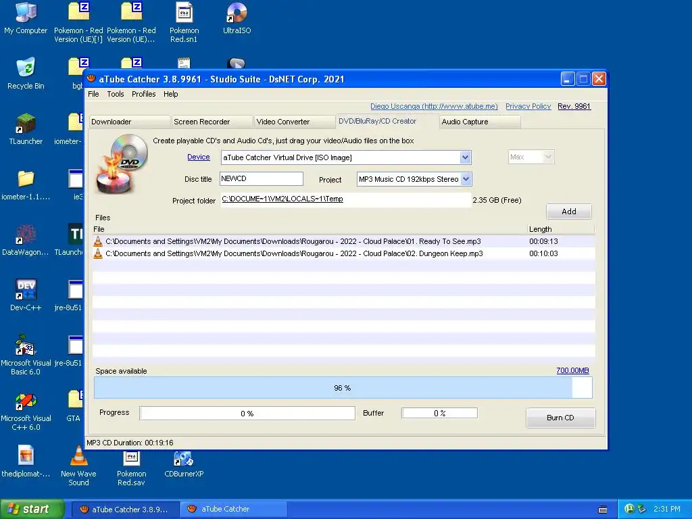The width and height of the screenshot is (692, 519).
Task: Open the project folder path link
Action: click(x=282, y=199)
